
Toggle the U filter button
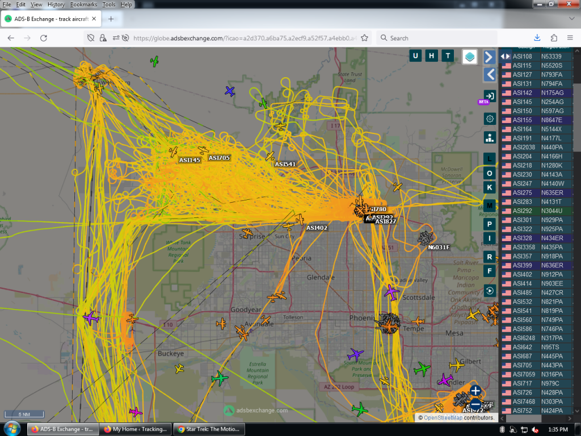click(415, 56)
